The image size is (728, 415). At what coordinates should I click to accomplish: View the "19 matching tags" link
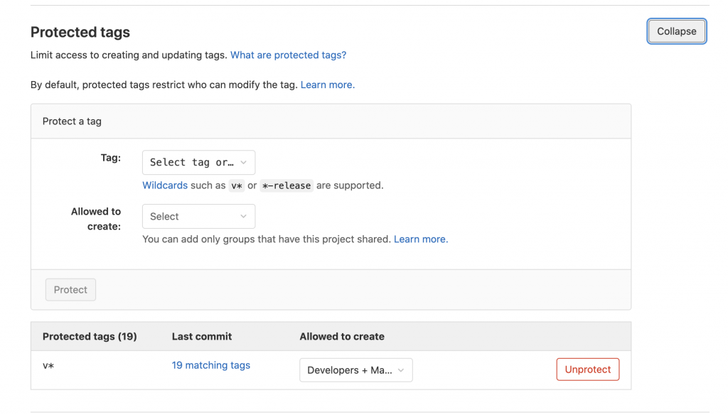pos(210,365)
